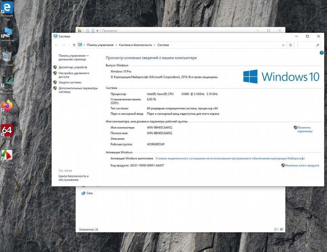Click Элементов: 28 in Проводник status bar

pos(88,229)
